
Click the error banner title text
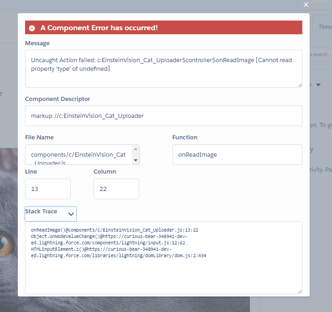pos(99,28)
